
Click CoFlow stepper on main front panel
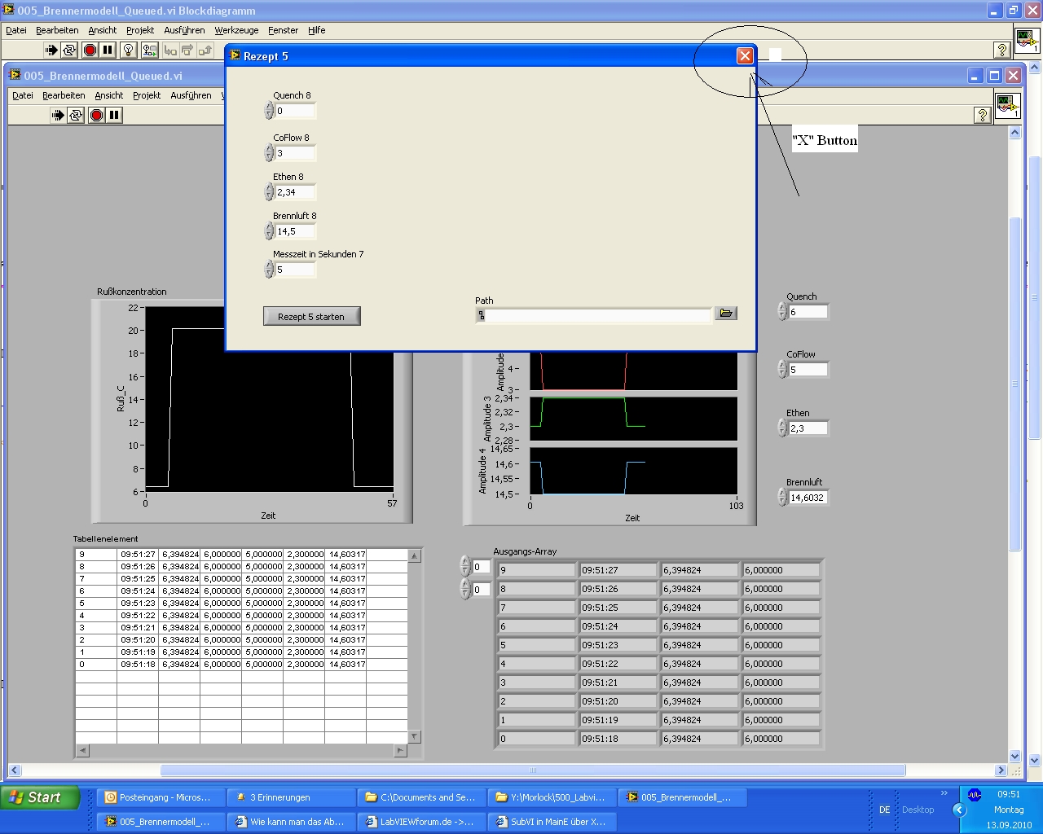point(782,370)
